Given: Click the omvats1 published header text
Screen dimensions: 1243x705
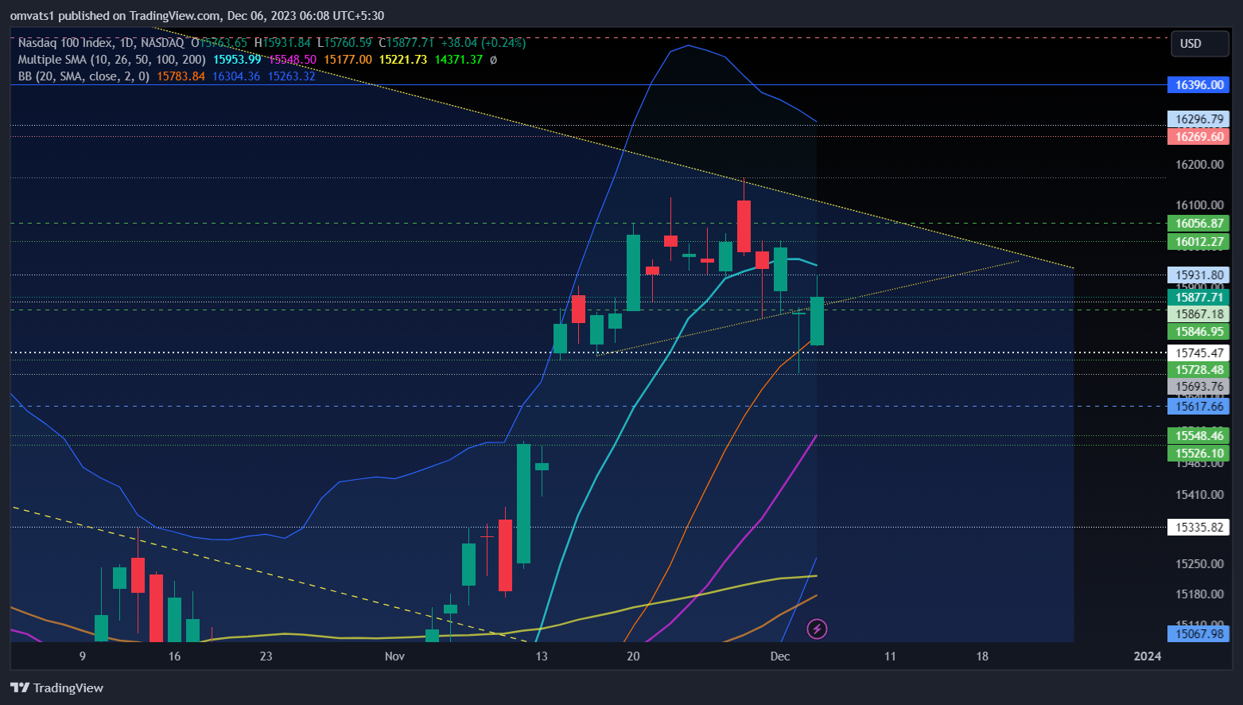Looking at the screenshot, I should (197, 16).
